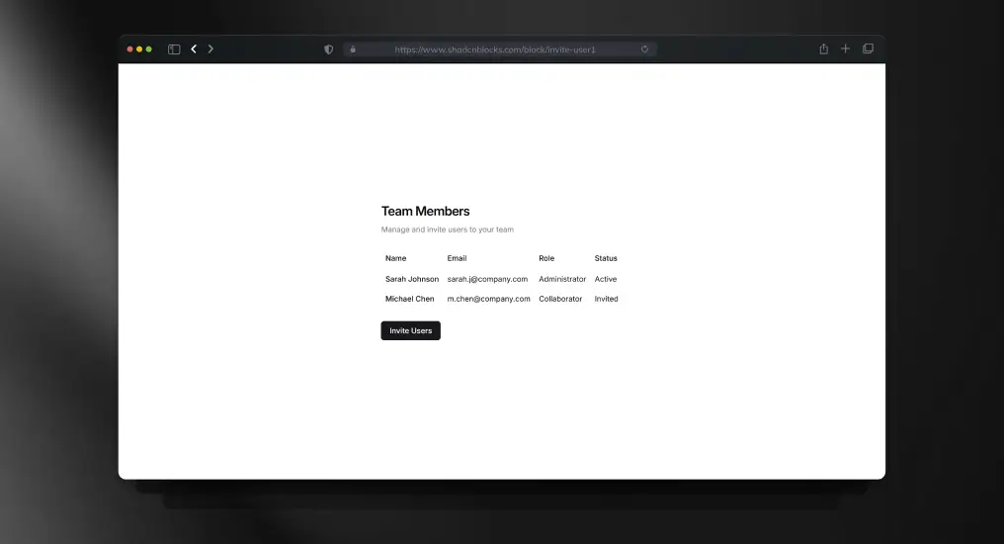The image size is (1004, 544).
Task: Select the Administrator role cell
Action: [562, 279]
